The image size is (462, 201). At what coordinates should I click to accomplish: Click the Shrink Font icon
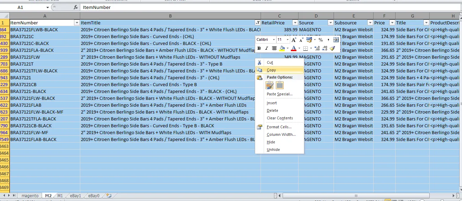(x=301, y=40)
